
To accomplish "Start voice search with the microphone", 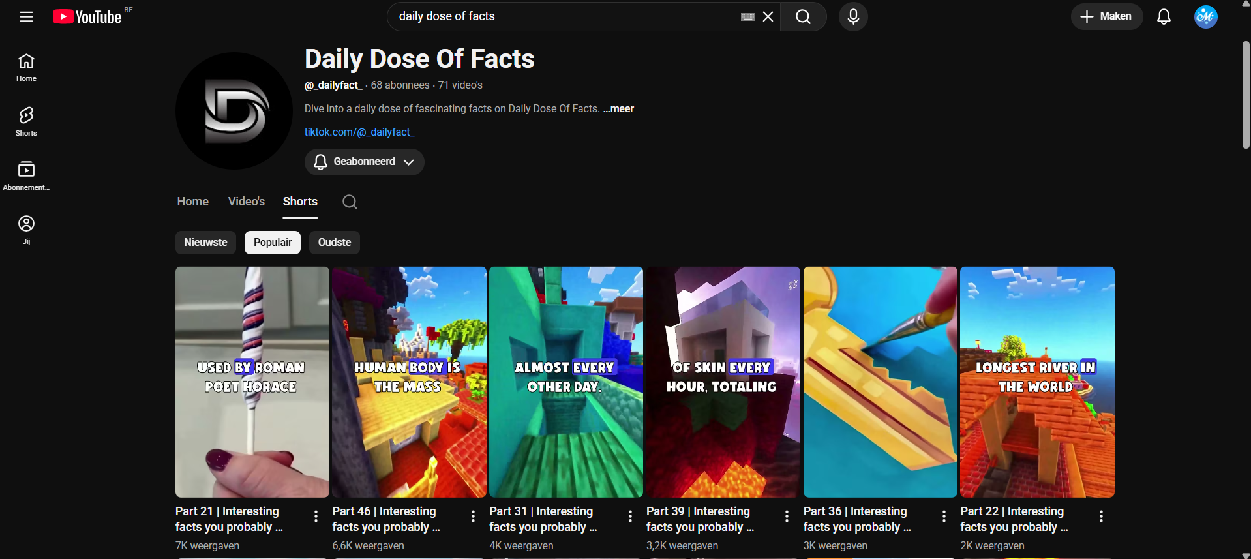I will (x=853, y=17).
